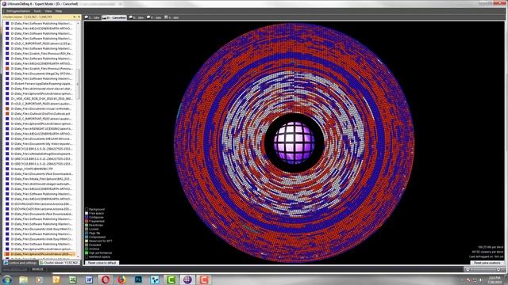Open the Control and settings bottom tab
Viewport: 508px width, 285px height.
click(20, 263)
